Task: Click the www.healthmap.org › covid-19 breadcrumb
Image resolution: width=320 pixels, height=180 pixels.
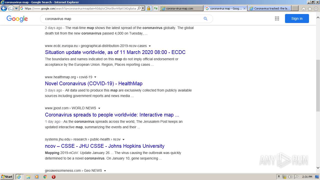Action: (68, 77)
